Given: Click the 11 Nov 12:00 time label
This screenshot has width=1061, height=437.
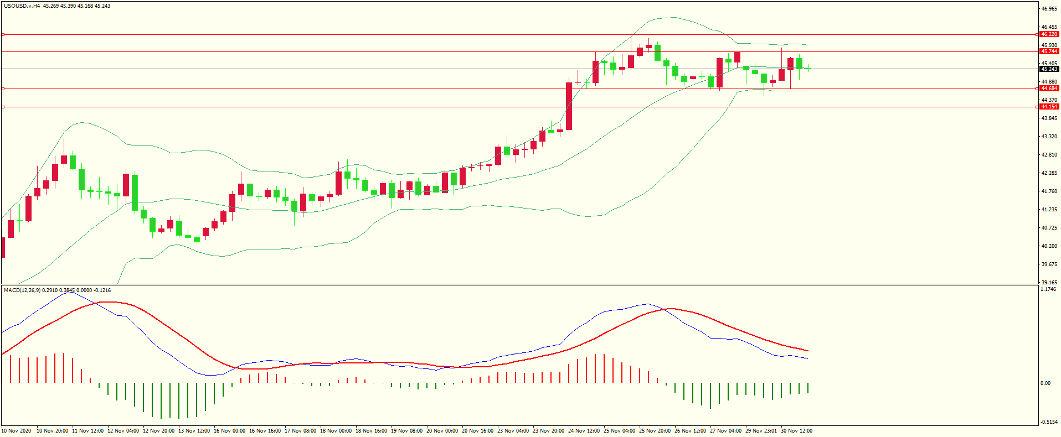Looking at the screenshot, I should pyautogui.click(x=88, y=431).
